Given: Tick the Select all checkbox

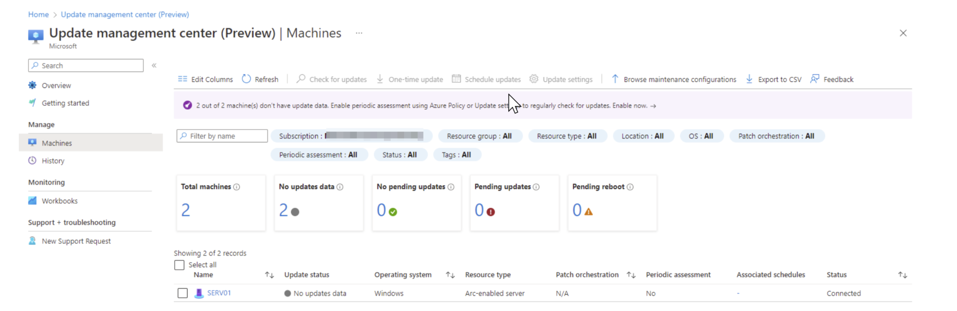Looking at the screenshot, I should pyautogui.click(x=179, y=265).
